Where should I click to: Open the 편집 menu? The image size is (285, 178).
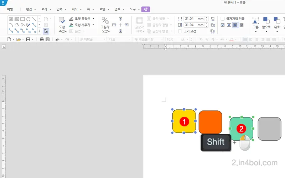29,9
